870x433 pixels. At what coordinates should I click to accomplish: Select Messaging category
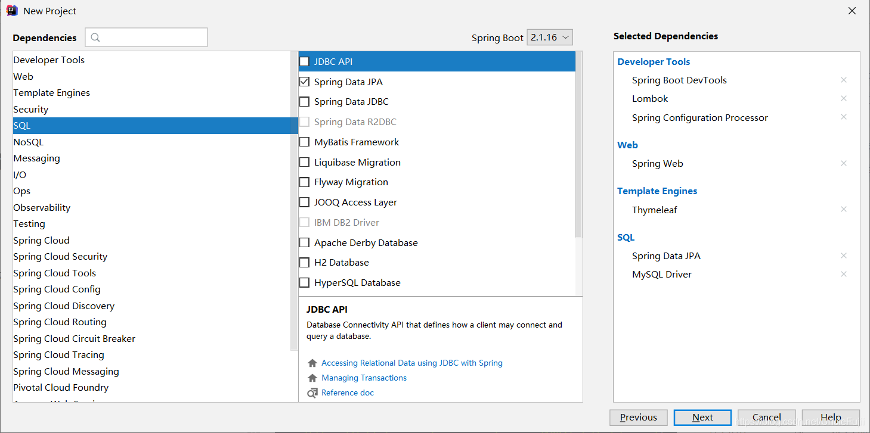tap(151, 158)
